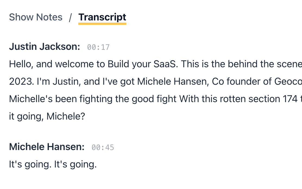The height and width of the screenshot is (189, 302).
Task: Click the slash separator between the tabs
Action: click(70, 17)
